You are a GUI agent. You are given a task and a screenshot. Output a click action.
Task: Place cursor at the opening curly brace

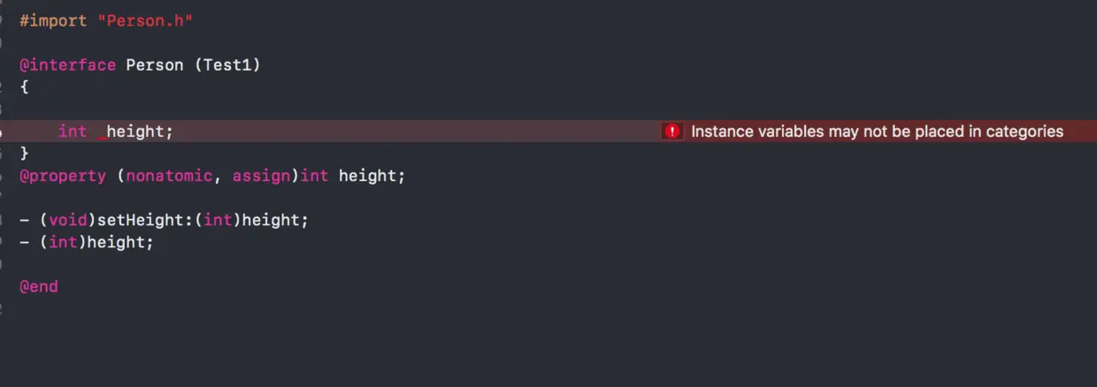25,87
